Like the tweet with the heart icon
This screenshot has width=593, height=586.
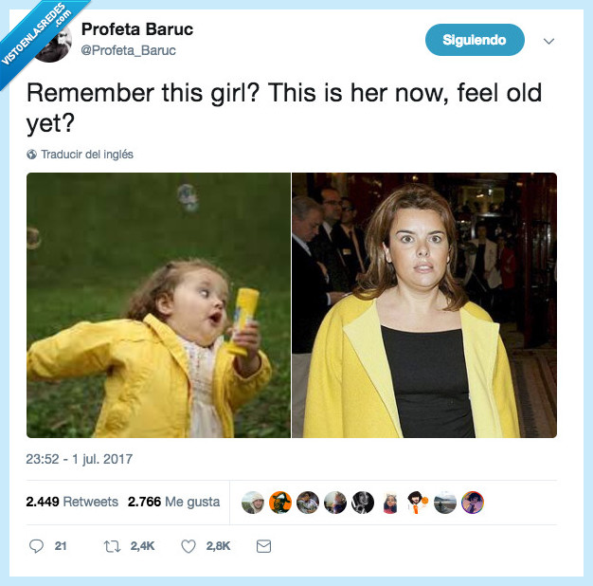189,546
